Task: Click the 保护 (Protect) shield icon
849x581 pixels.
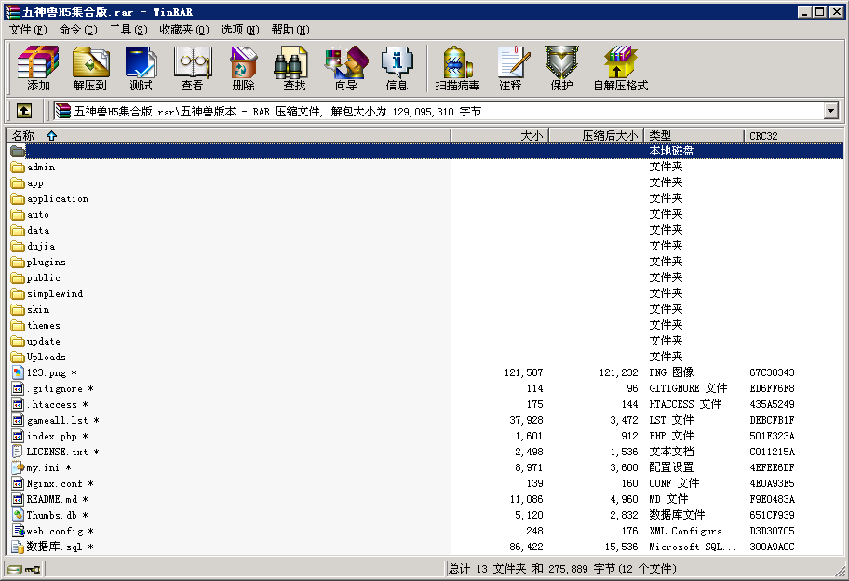Action: click(562, 68)
